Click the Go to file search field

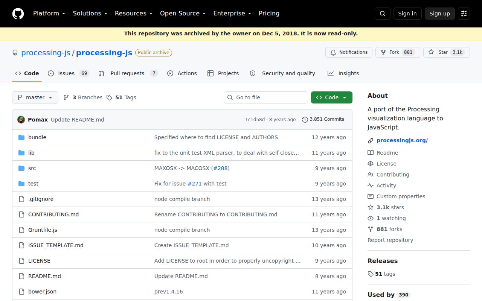click(x=266, y=97)
